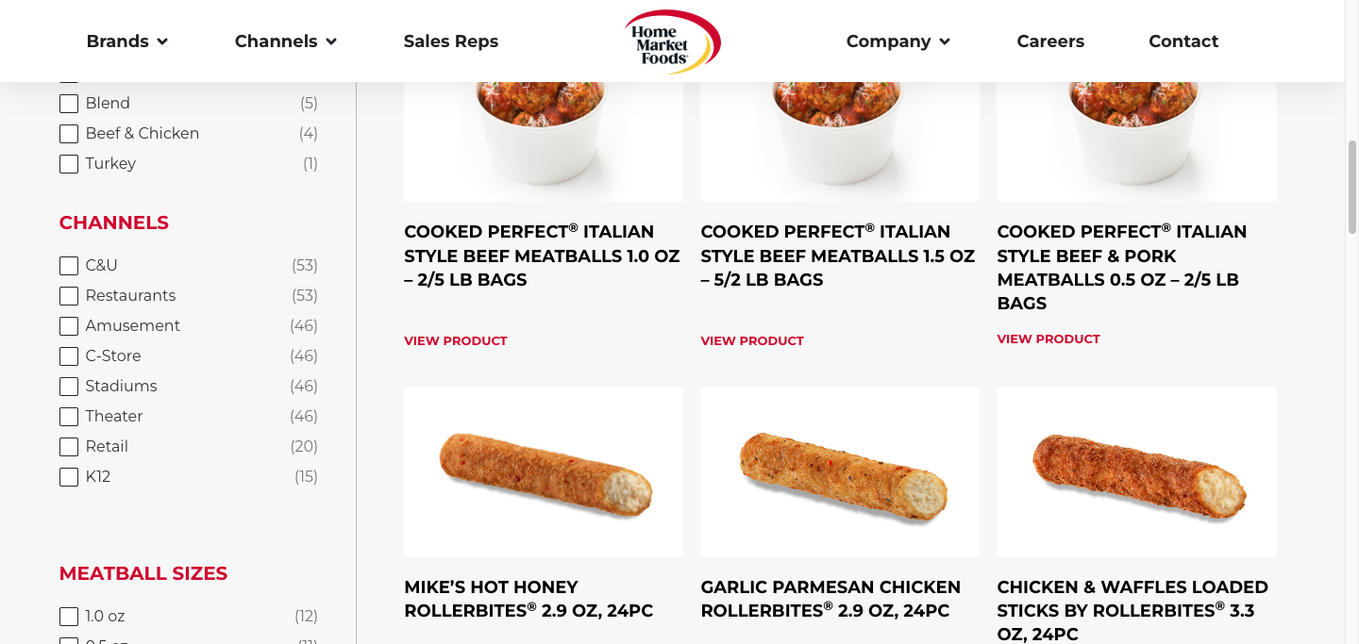1359x644 pixels.
Task: Click the Italian Style Beef Meatballs 1.5 oz title
Action: point(838,256)
